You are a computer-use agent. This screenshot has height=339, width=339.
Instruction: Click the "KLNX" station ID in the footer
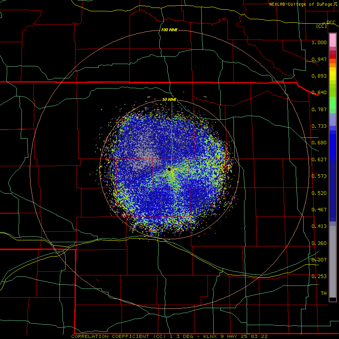[x=209, y=336]
